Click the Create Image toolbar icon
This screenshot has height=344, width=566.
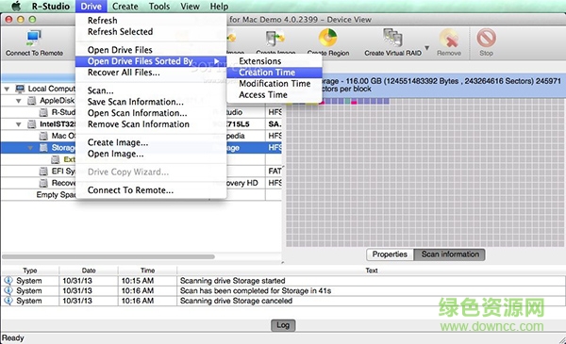click(275, 39)
